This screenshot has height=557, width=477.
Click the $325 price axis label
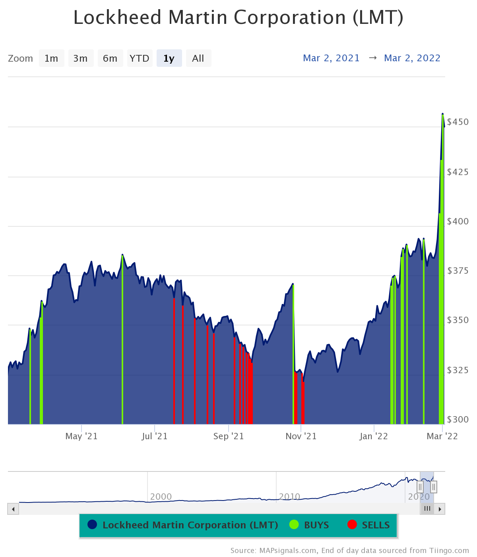pos(458,370)
